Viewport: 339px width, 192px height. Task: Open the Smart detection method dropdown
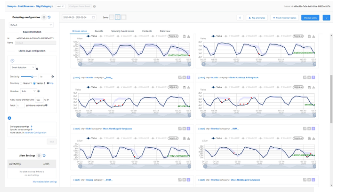coord(23,68)
